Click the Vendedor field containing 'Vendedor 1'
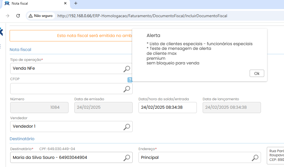This screenshot has height=167, width=284. pyautogui.click(x=66, y=126)
